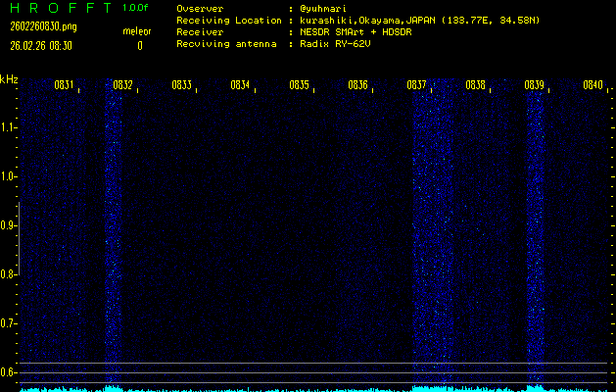Click the 1.0 kHz frequency label

8,176
